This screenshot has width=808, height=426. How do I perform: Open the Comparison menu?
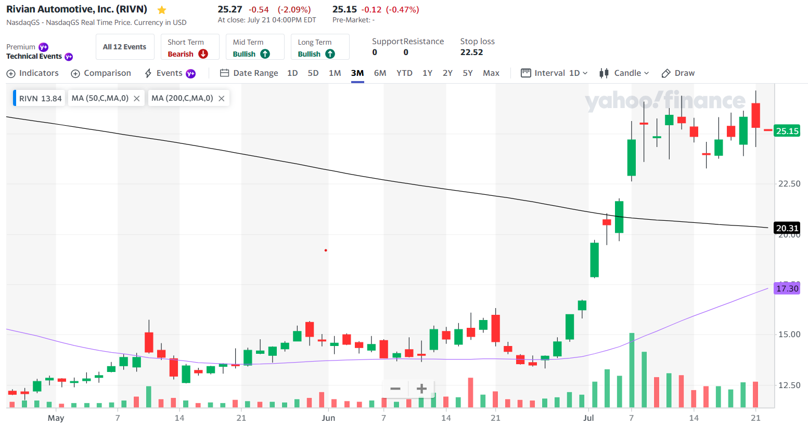click(x=101, y=73)
